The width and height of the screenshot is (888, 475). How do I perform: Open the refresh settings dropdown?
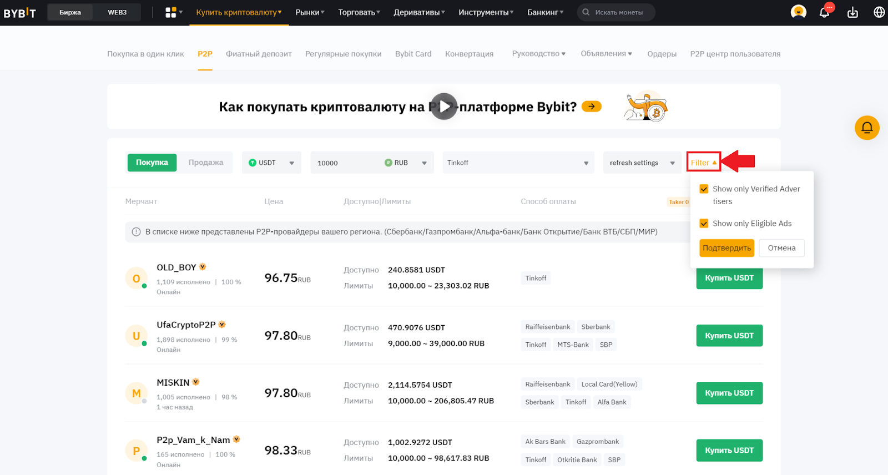click(x=642, y=163)
